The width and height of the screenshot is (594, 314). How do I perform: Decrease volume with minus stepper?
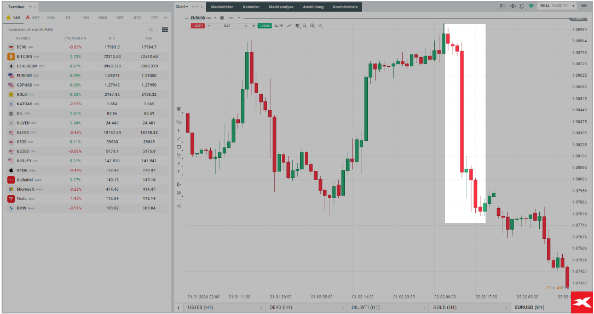tap(209, 26)
